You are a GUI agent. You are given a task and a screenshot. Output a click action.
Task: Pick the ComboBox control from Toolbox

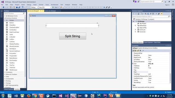[13, 30]
